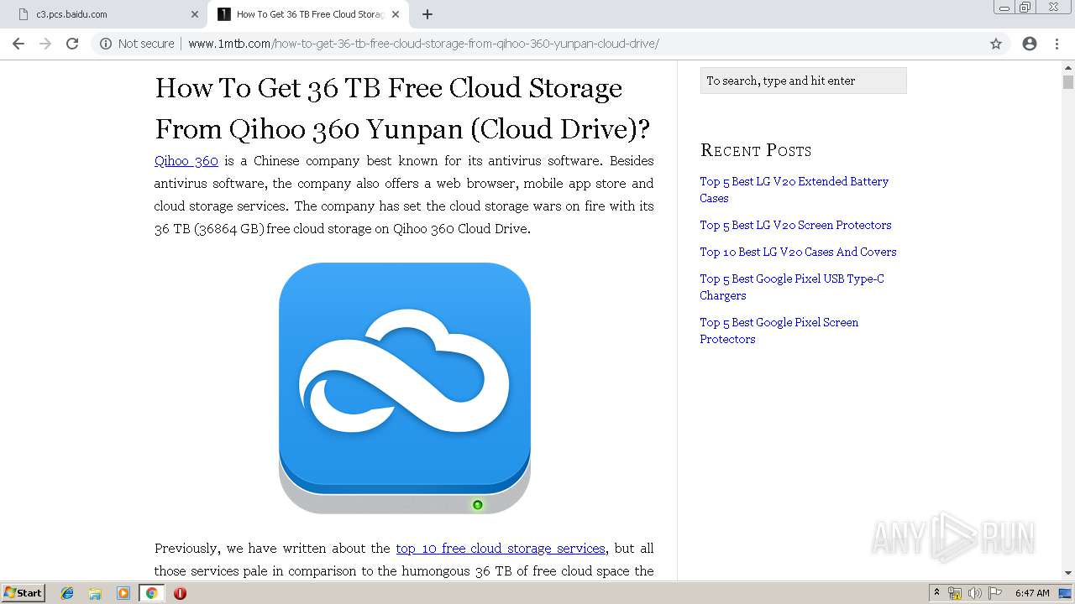Click the site search input box
The height and width of the screenshot is (604, 1075).
[x=803, y=81]
